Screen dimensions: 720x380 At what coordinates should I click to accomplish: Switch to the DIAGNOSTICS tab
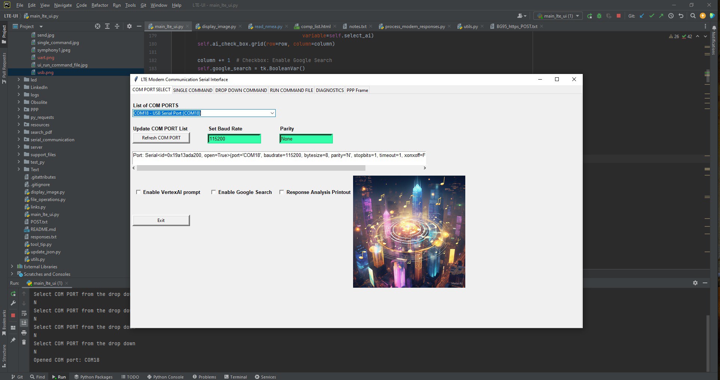tap(330, 90)
